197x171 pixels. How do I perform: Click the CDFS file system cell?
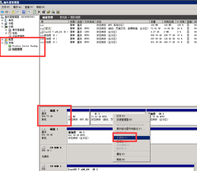tap(87, 32)
